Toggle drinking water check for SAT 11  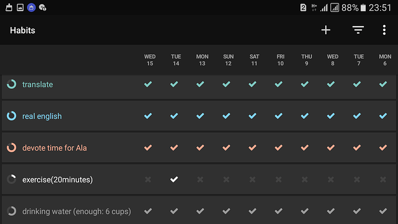click(x=253, y=211)
